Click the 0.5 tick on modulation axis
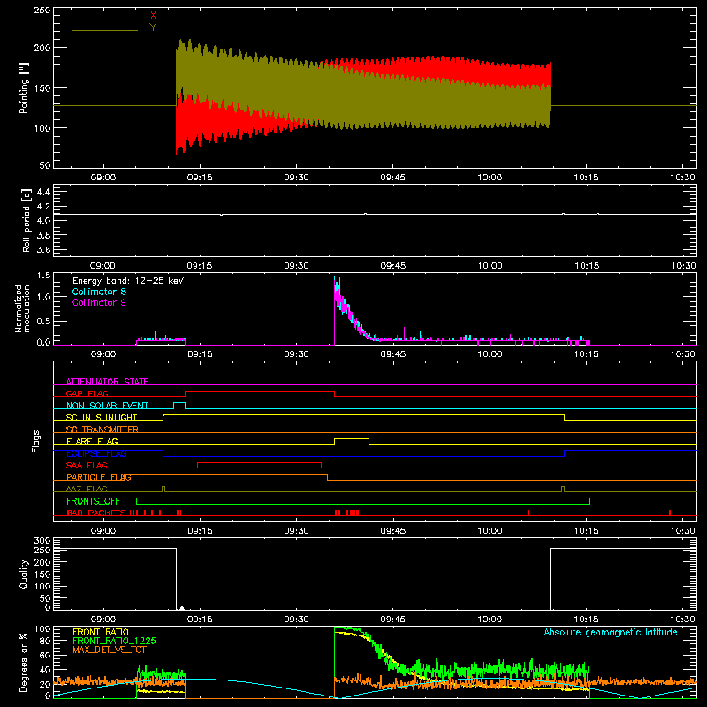Viewport: 707px width, 707px height. (43, 321)
